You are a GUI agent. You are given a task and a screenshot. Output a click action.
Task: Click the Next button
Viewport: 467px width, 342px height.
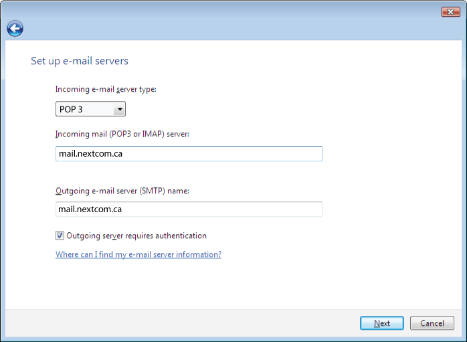[x=382, y=323]
